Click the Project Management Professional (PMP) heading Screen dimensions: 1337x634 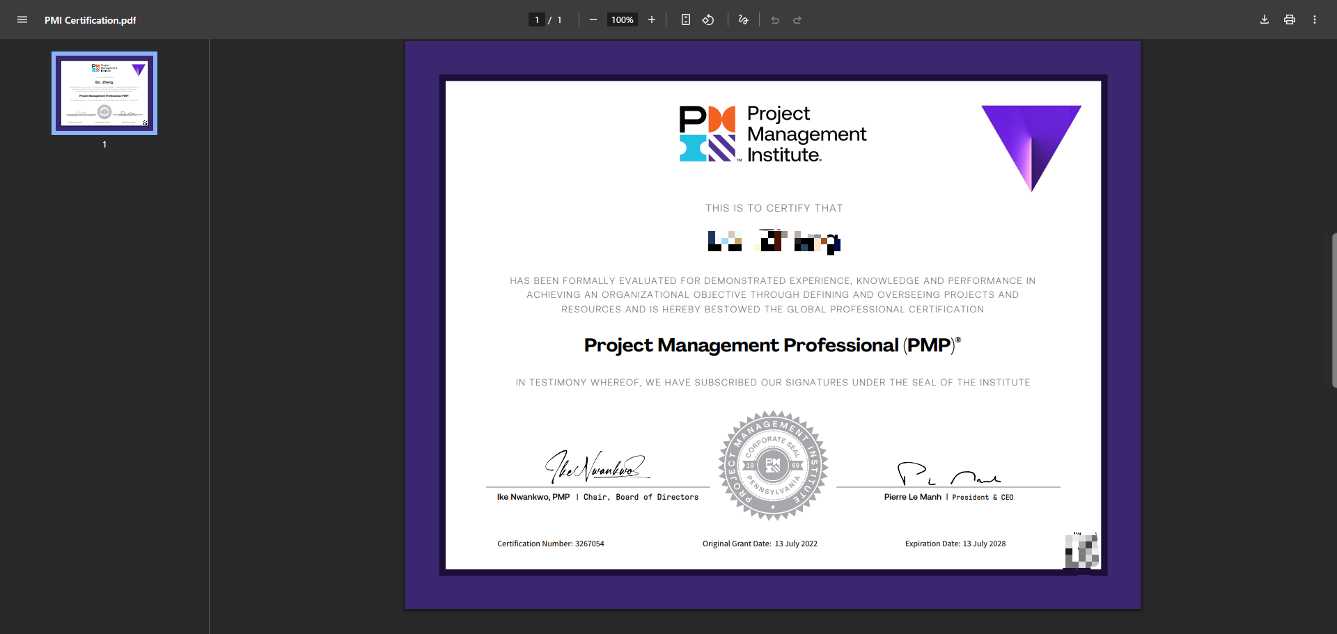click(x=772, y=345)
